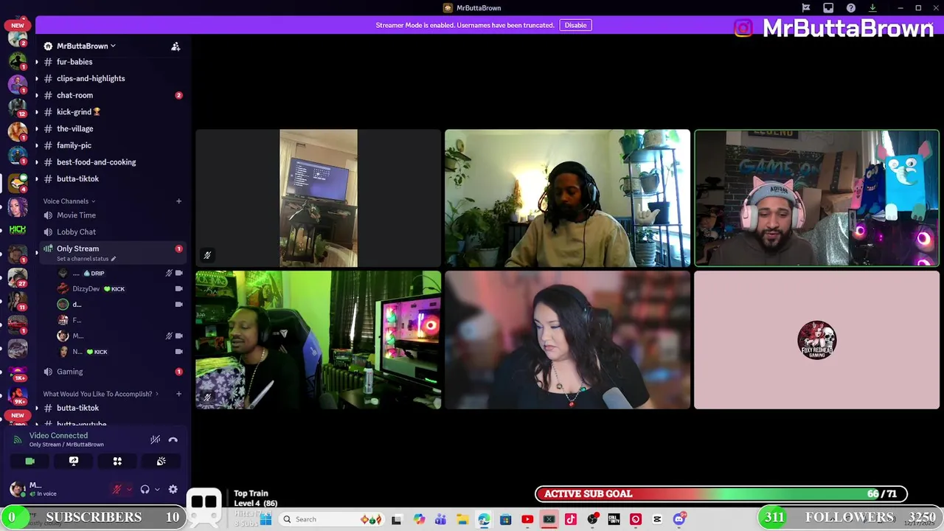Click Set a channel status
This screenshot has height=531, width=944.
point(86,259)
